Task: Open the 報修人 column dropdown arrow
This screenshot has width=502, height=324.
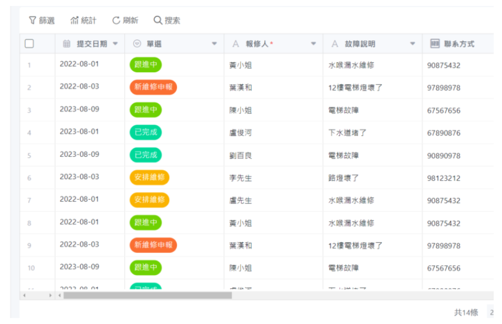Action: pos(313,44)
